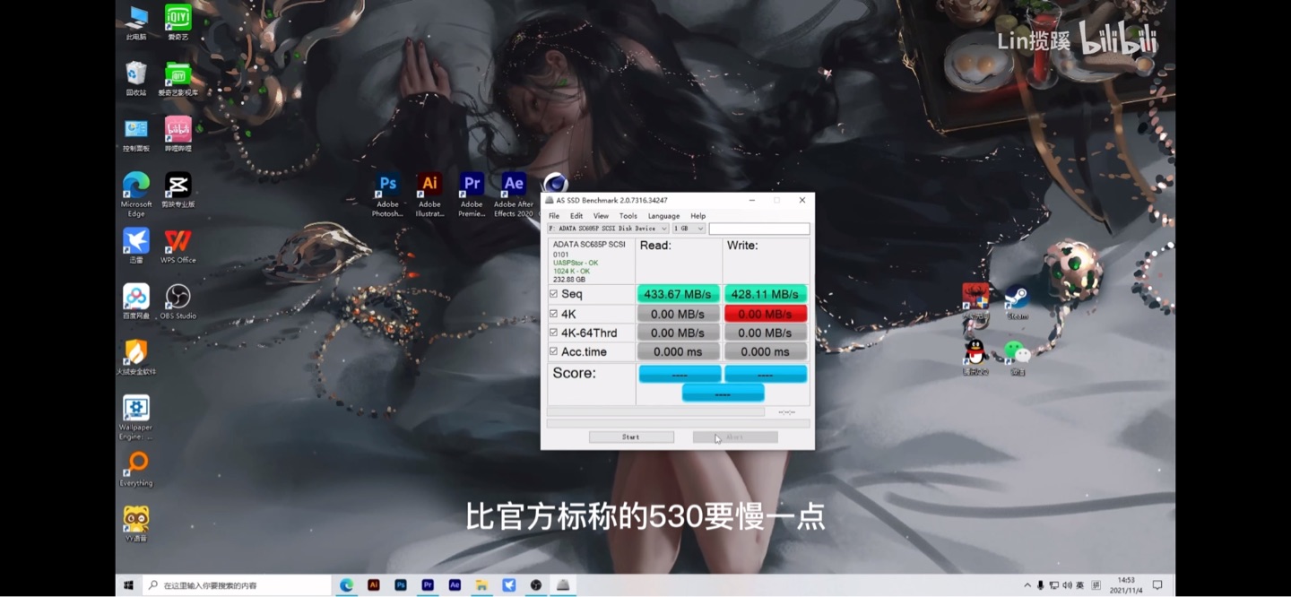Open Adobe Premiere from the desktop
Image resolution: width=1291 pixels, height=597 pixels.
(472, 194)
